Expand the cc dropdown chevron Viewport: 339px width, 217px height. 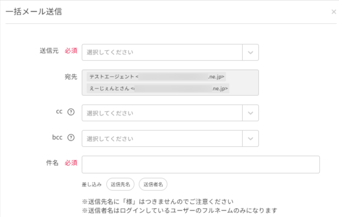[250, 113]
